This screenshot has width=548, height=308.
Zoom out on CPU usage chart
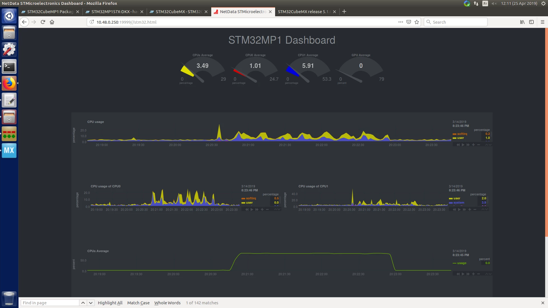click(479, 145)
